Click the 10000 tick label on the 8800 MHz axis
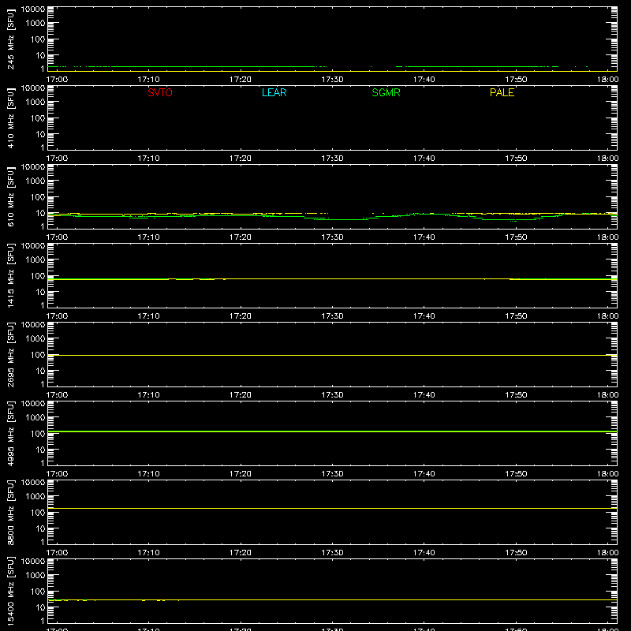631x631 pixels. click(33, 483)
